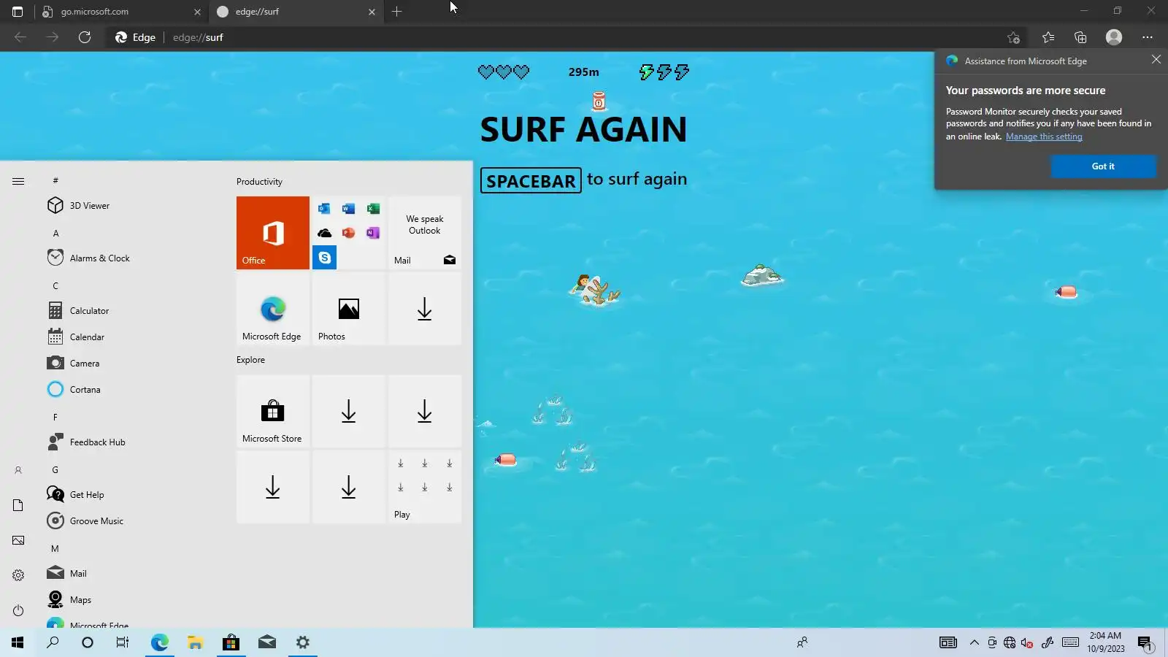Image resolution: width=1168 pixels, height=657 pixels.
Task: Launch Calculator from the app list
Action: (x=133, y=311)
